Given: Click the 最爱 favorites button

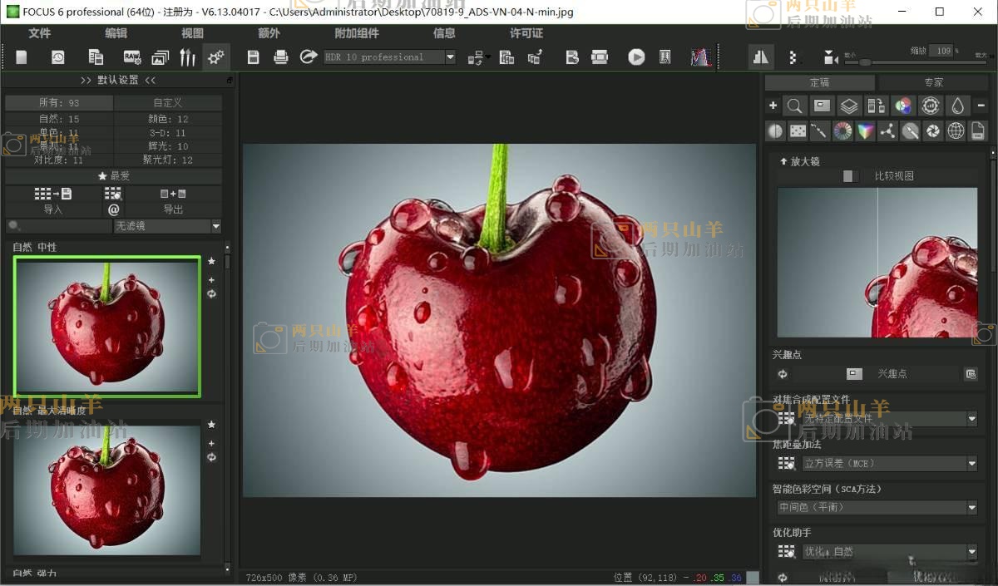Looking at the screenshot, I should 114,176.
